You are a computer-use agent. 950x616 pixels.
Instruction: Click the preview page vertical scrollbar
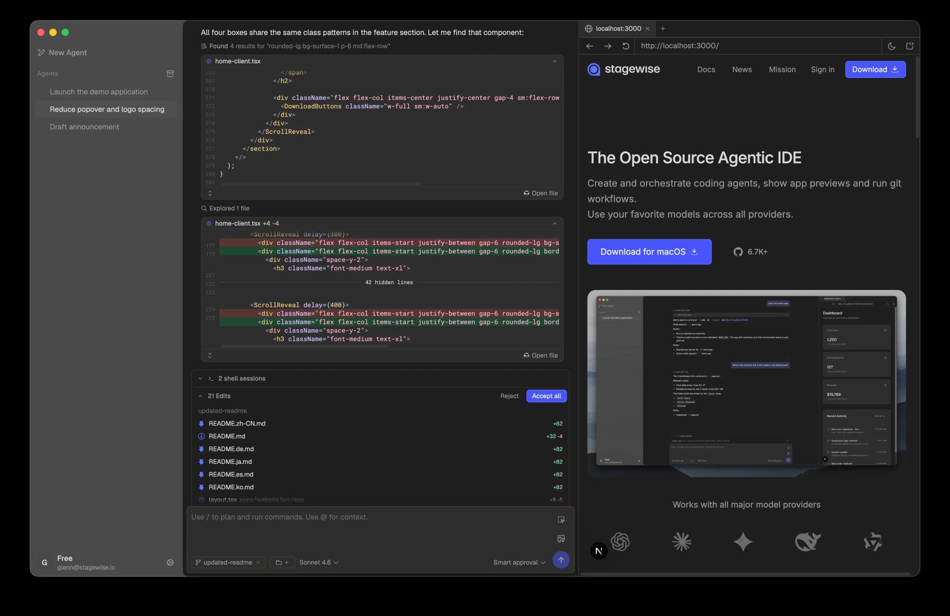917,98
